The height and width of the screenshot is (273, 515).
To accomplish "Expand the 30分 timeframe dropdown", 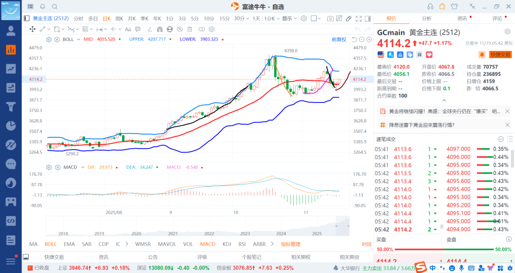I will coord(241,19).
